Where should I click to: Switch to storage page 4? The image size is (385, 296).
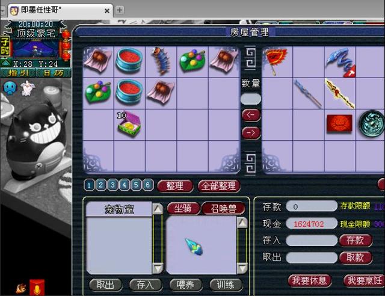click(x=125, y=185)
